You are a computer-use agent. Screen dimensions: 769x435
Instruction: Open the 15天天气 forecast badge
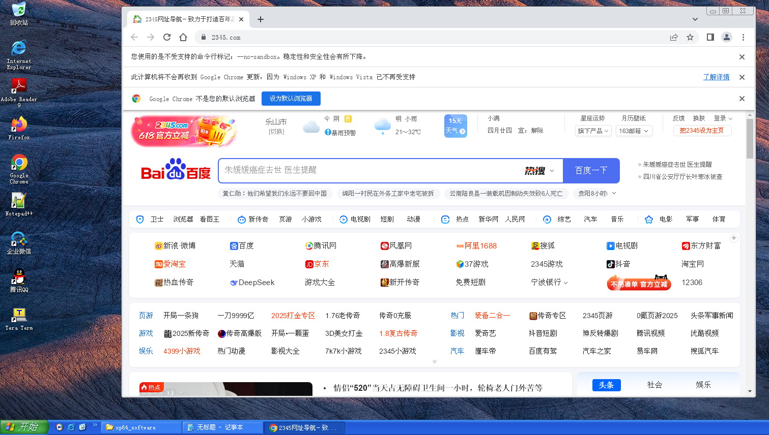[x=455, y=126]
